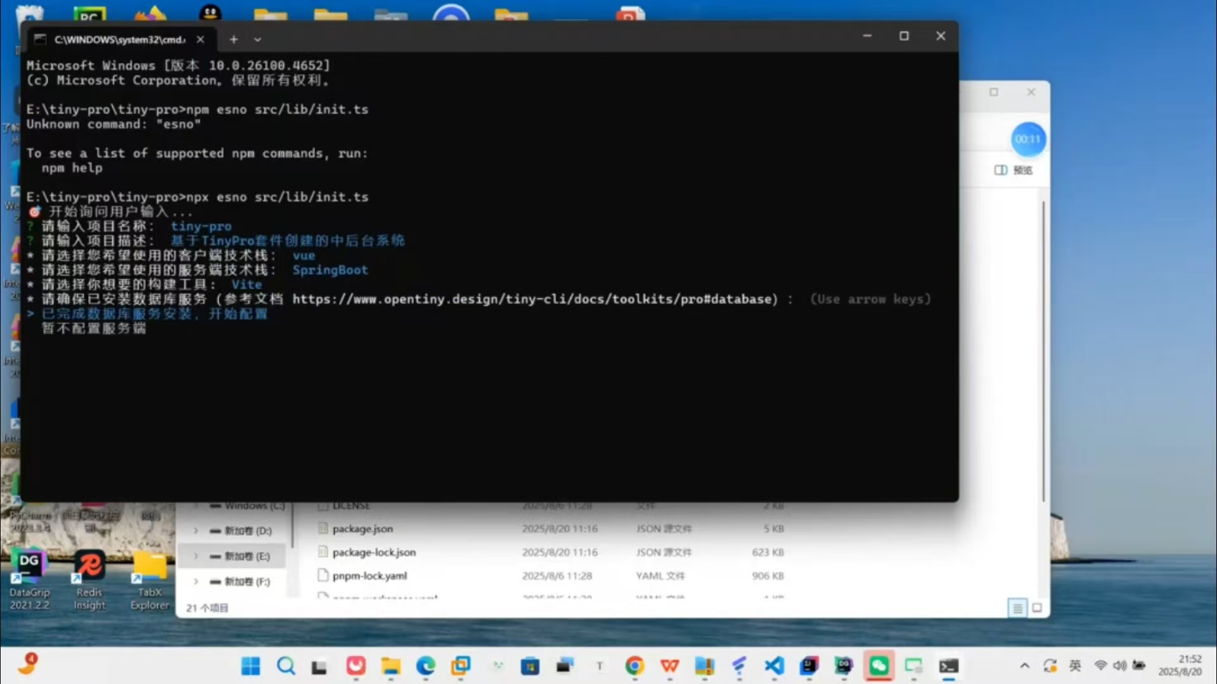
Task: Select the C:\WINDOWS\system32\cmd tab
Action: [119, 39]
